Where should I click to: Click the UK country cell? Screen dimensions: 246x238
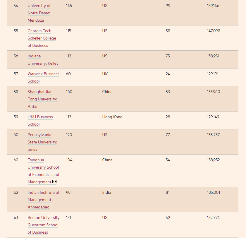105,74
